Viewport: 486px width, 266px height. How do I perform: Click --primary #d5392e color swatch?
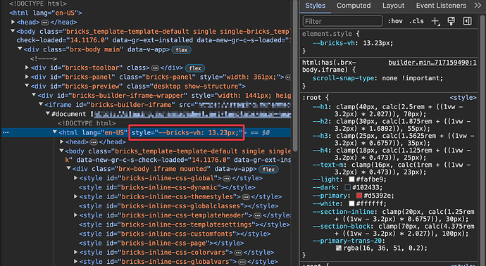(x=359, y=196)
